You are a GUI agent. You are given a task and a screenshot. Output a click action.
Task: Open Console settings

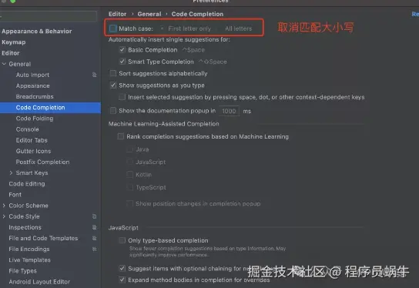(x=27, y=129)
